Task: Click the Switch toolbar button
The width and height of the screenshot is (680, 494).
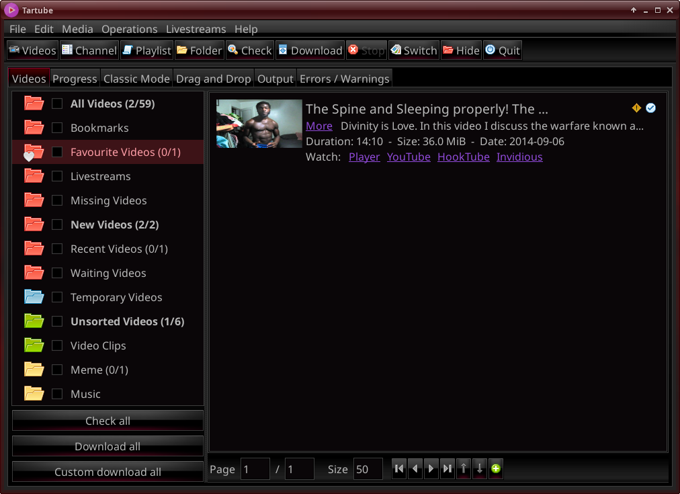Action: tap(413, 50)
